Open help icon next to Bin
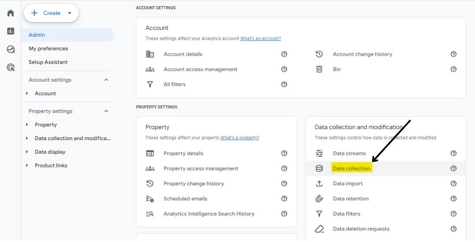The width and height of the screenshot is (475, 242). (453, 69)
